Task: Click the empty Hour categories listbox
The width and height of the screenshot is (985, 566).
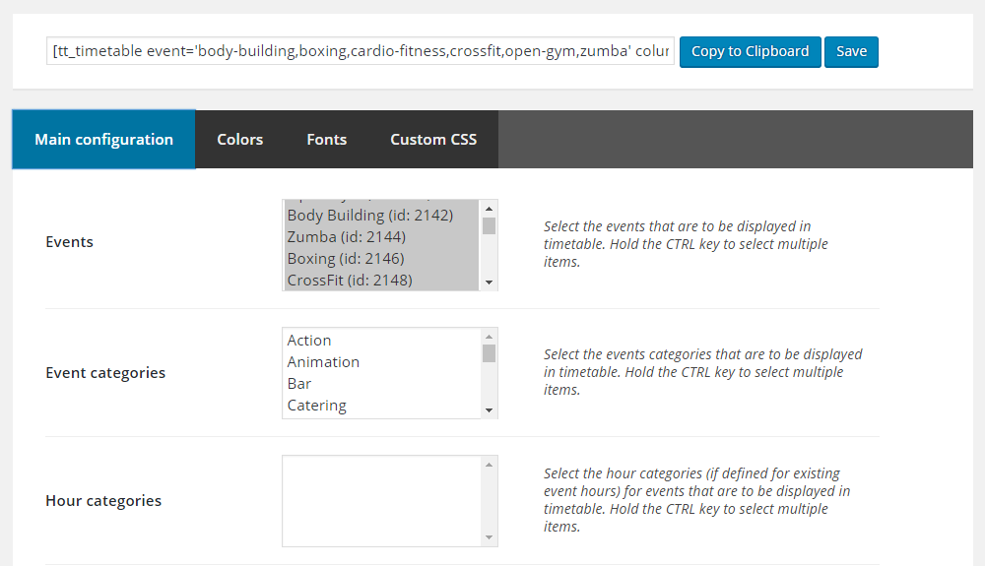Action: coord(381,500)
